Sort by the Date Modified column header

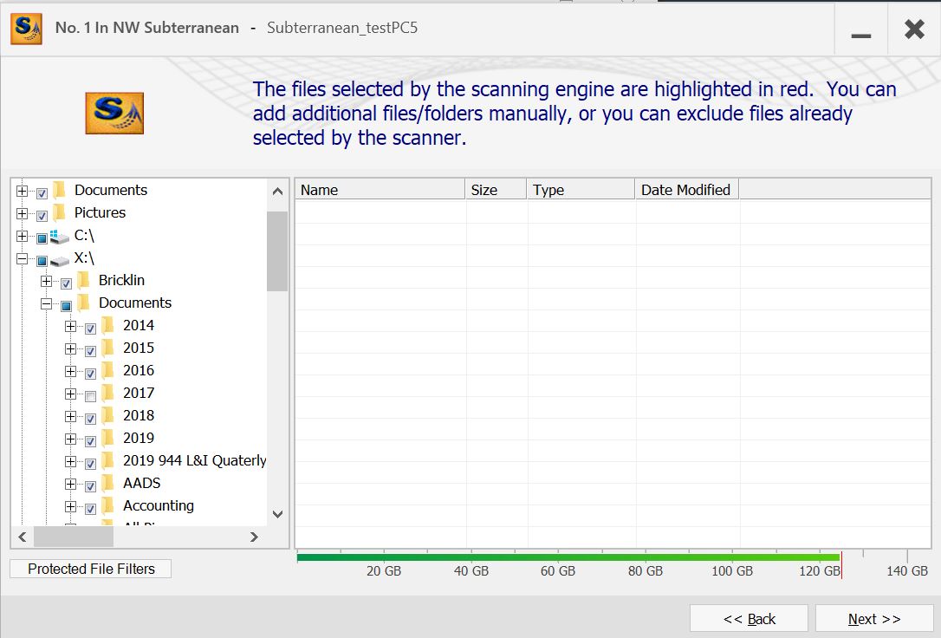tap(685, 190)
